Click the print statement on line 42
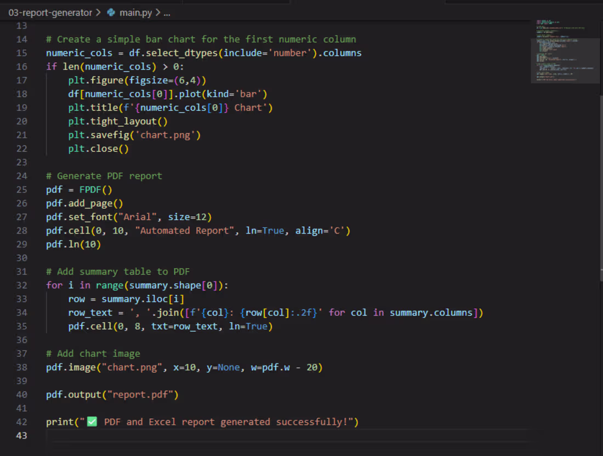 [x=59, y=421]
